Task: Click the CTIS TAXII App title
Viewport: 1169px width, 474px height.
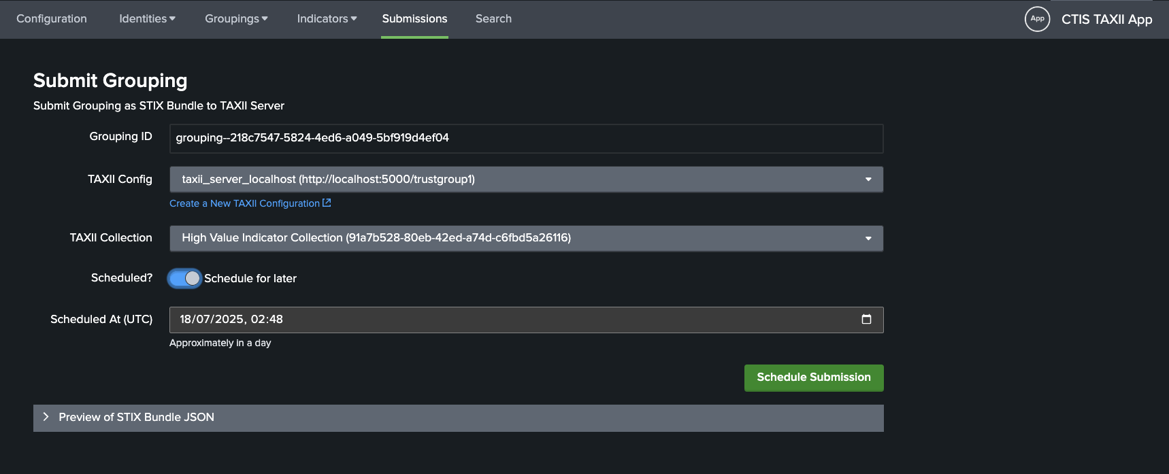Action: 1106,20
